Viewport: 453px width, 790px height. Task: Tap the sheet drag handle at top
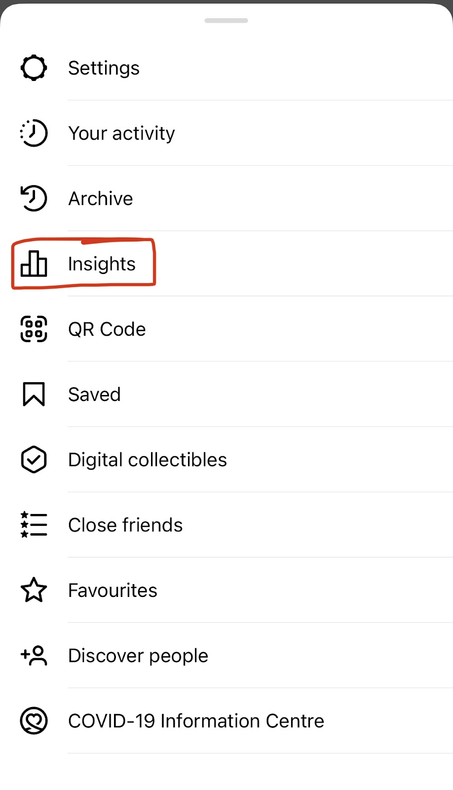pos(226,21)
